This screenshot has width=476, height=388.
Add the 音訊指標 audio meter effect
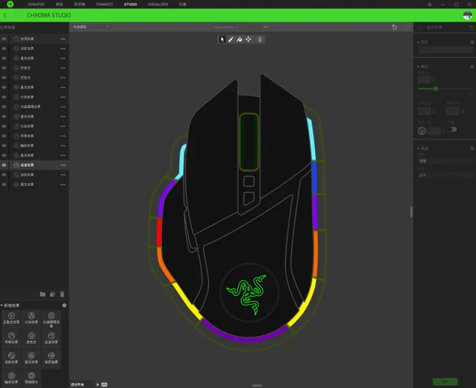pos(51,358)
